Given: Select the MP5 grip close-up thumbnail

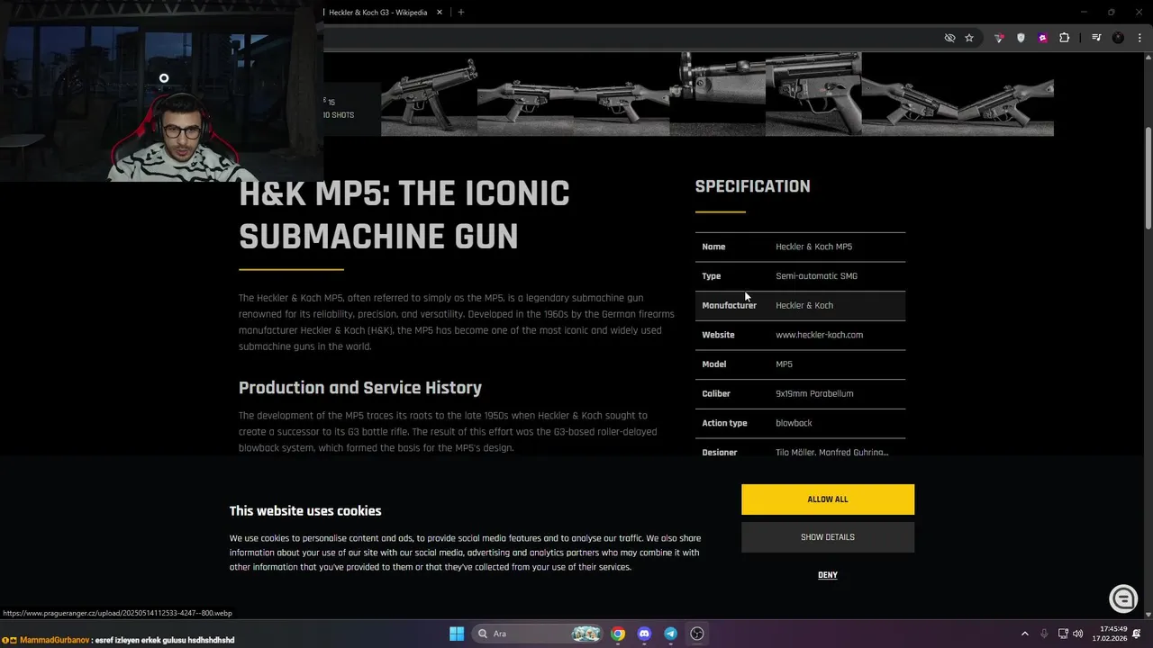Looking at the screenshot, I should (813, 94).
